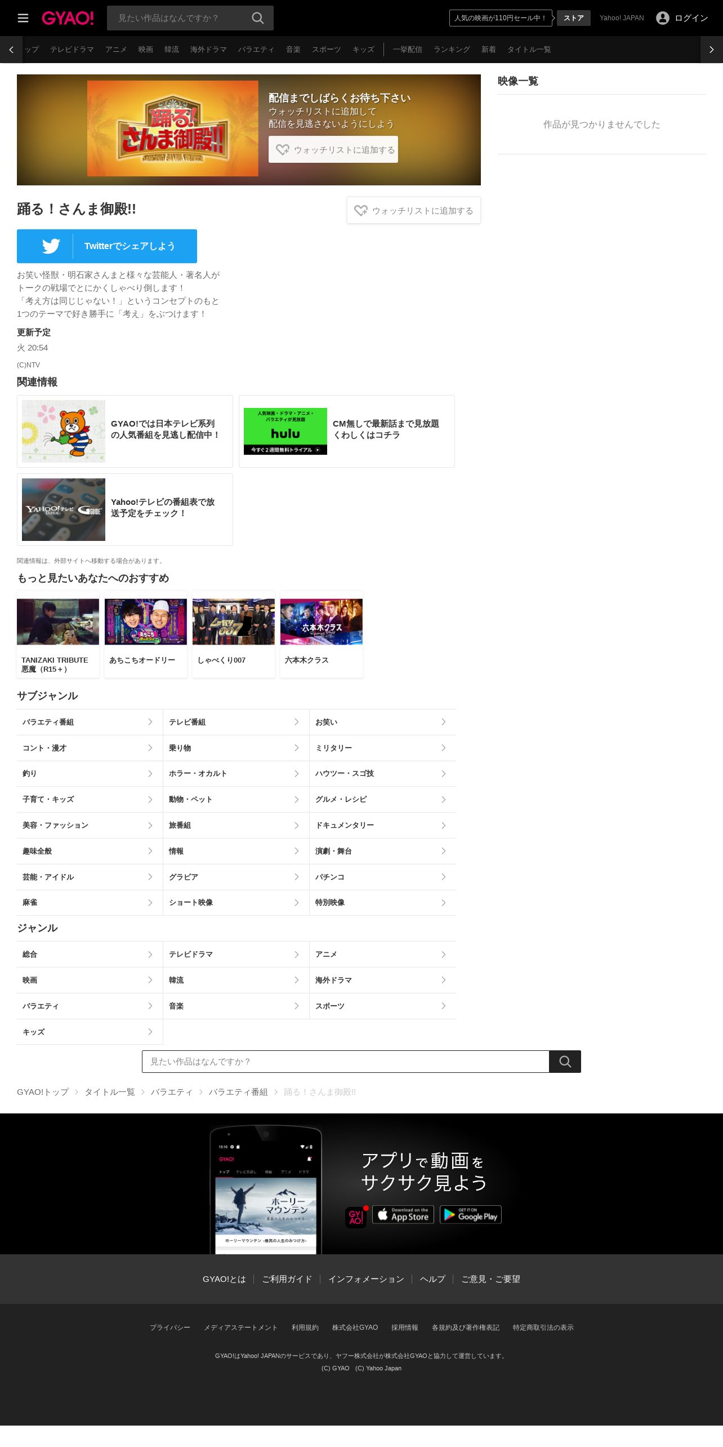723x1447 pixels.
Task: Click left arrow of category navigation
Action: pos(11,50)
